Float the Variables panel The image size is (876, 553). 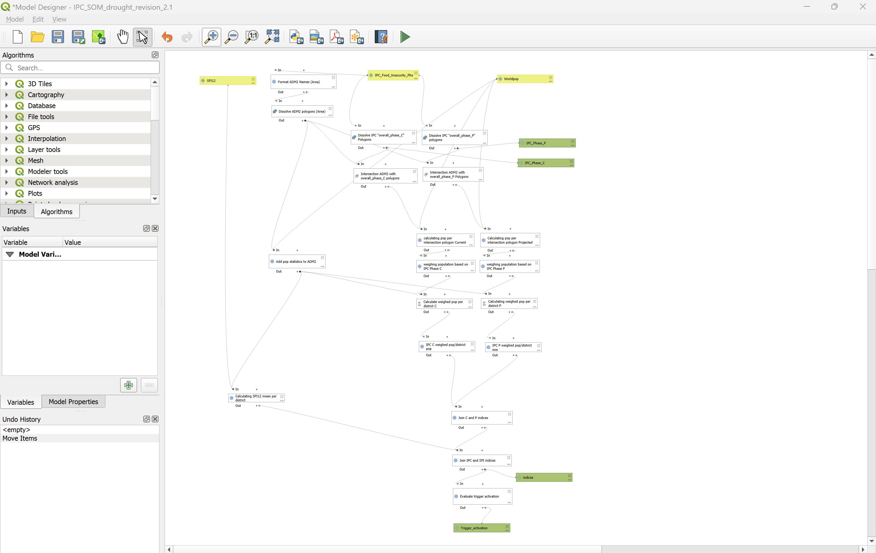[x=146, y=228]
